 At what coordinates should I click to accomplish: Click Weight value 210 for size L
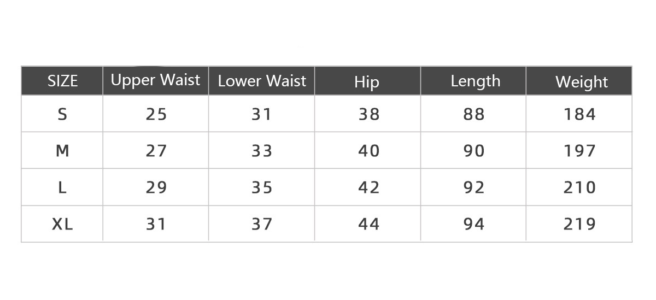click(579, 187)
